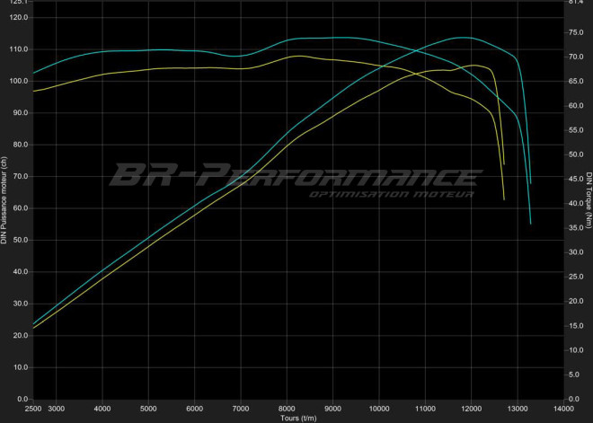Click the 'Optimisation Moteur' watermark text
The image size is (593, 423).
tap(393, 195)
